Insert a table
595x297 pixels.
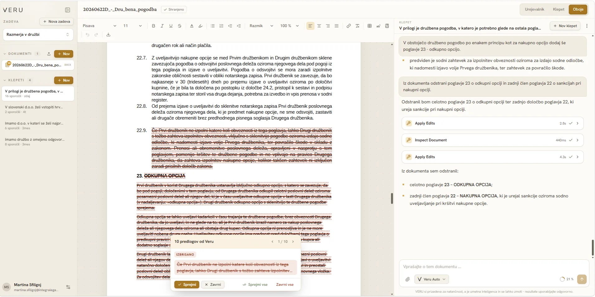coord(369,26)
